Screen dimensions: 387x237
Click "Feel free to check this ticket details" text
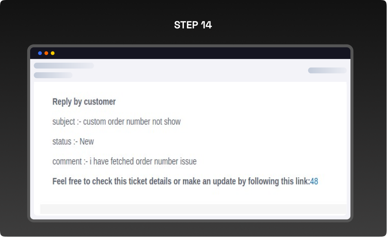click(111, 182)
